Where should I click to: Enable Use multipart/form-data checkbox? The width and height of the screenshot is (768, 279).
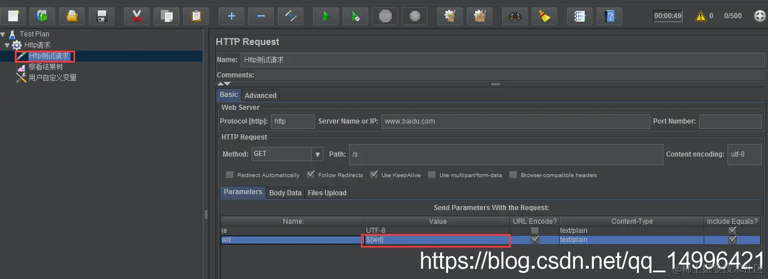(x=432, y=175)
